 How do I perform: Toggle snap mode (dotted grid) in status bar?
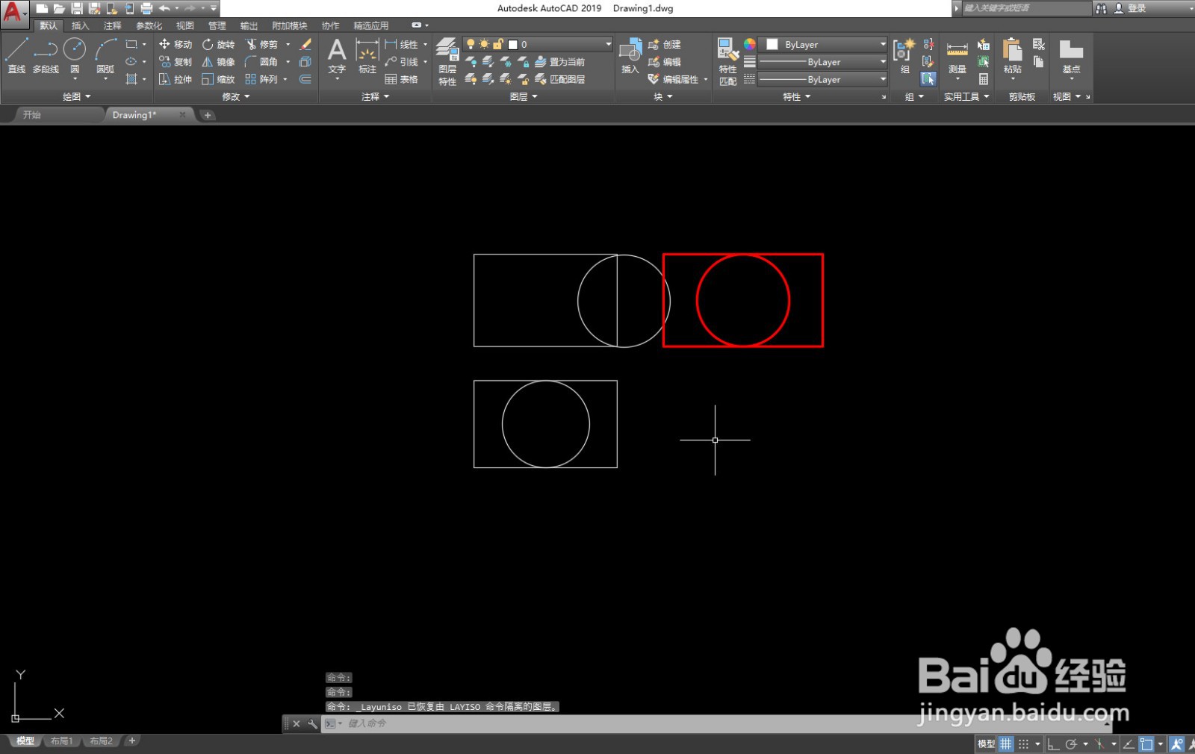(x=1024, y=744)
